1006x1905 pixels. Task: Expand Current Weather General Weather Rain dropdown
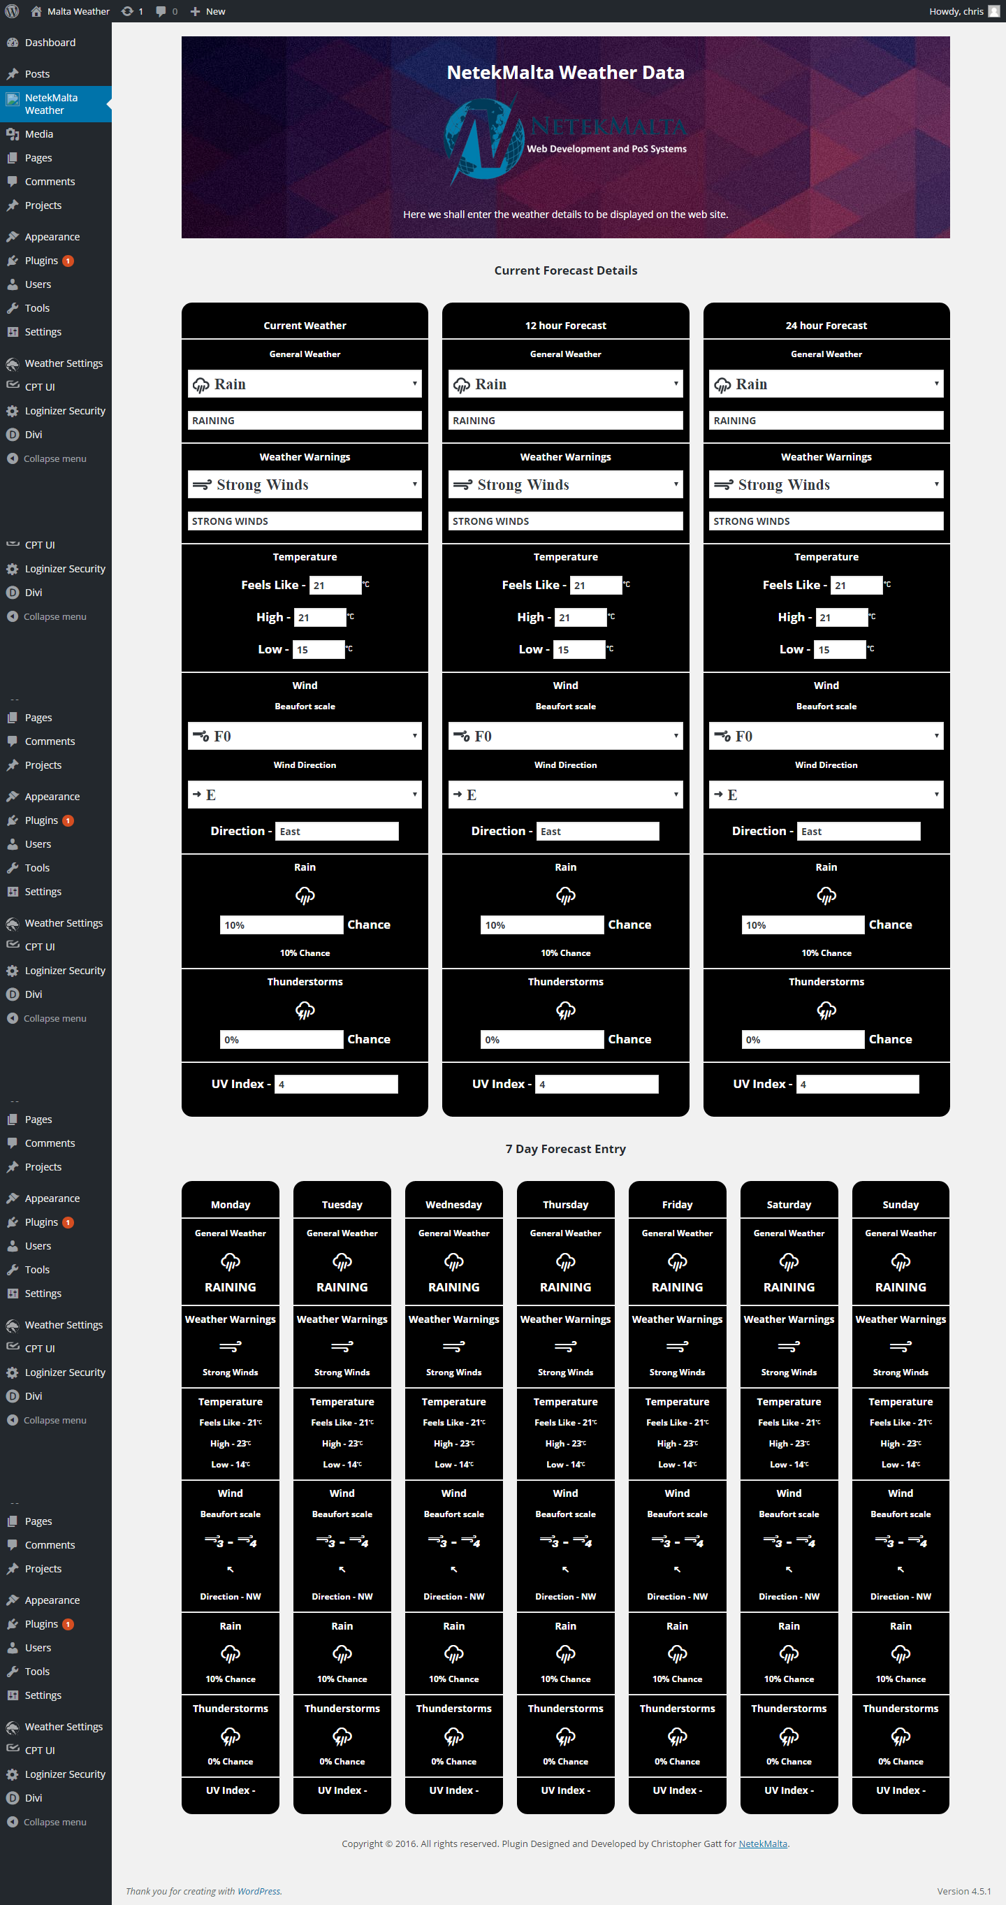point(305,384)
